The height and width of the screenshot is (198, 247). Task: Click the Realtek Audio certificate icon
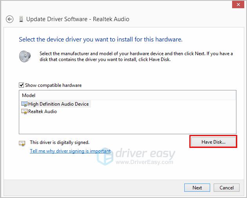(x=24, y=112)
